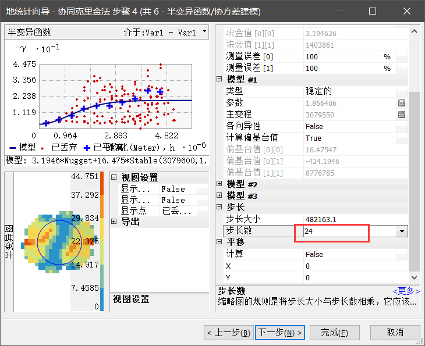Open dropdown for 平移 计算 False

tap(402, 254)
